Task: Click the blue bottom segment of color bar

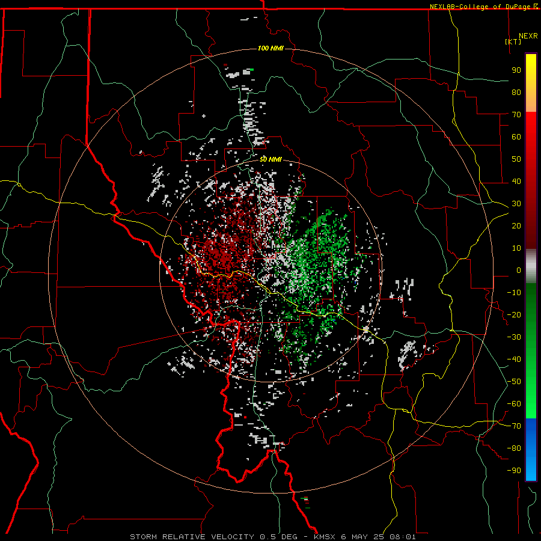Action: (531, 449)
